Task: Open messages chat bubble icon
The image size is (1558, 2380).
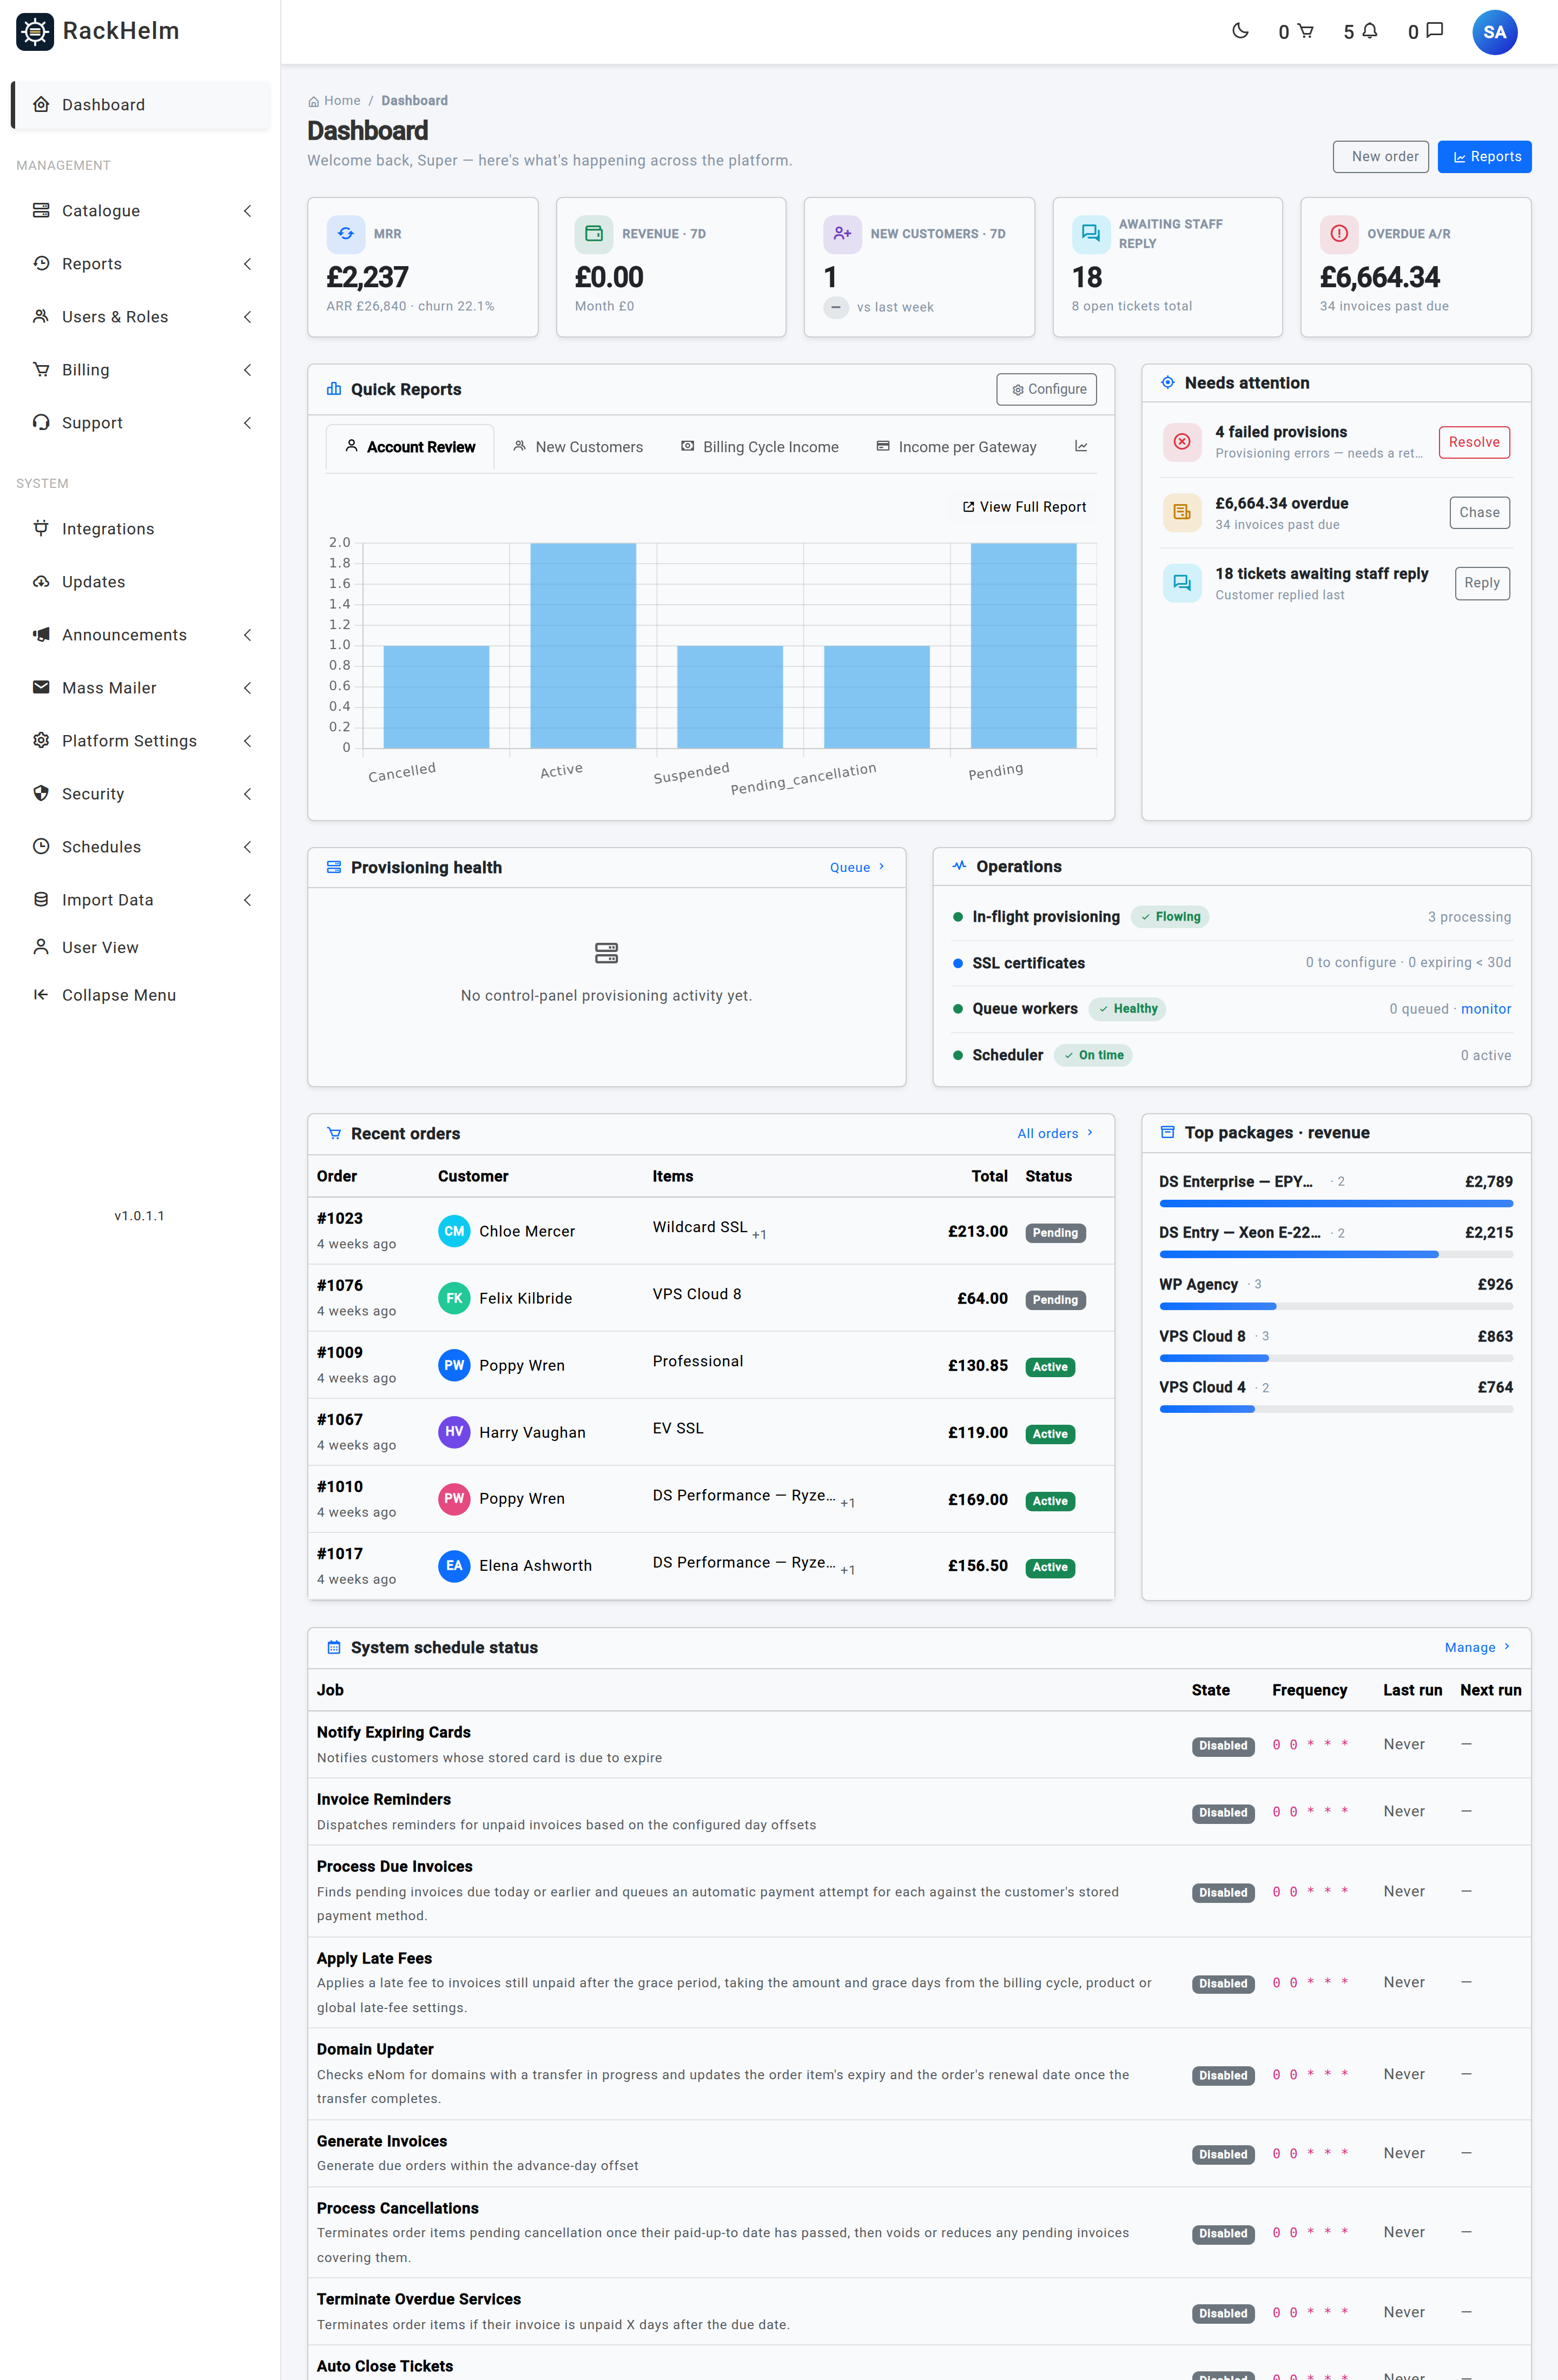Action: coord(1434,31)
